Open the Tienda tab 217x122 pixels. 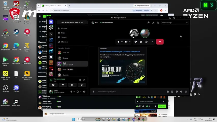[72, 37]
